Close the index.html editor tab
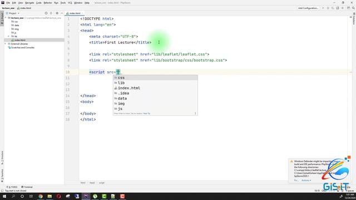The height and width of the screenshot is (200, 356). click(82, 13)
